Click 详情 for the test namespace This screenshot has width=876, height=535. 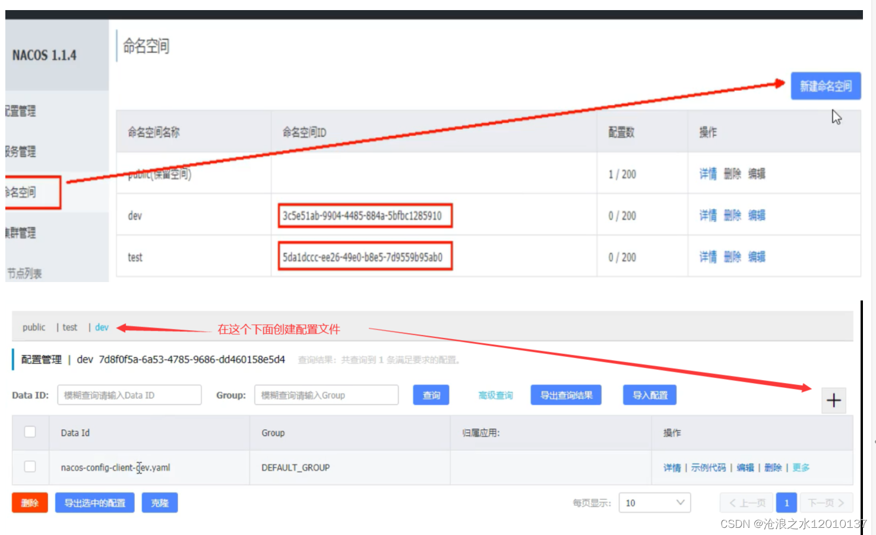pos(708,257)
